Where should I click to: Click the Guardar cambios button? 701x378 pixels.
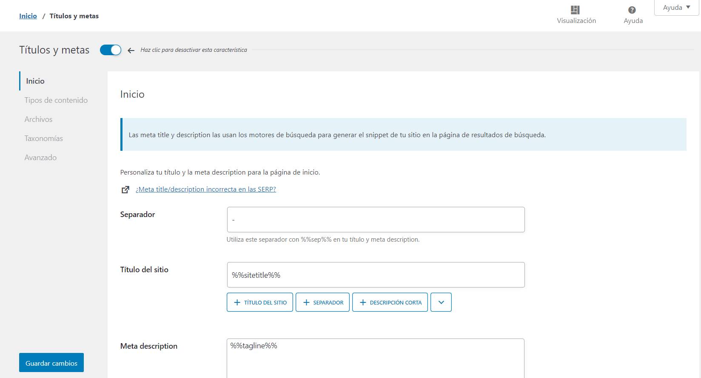click(51, 363)
